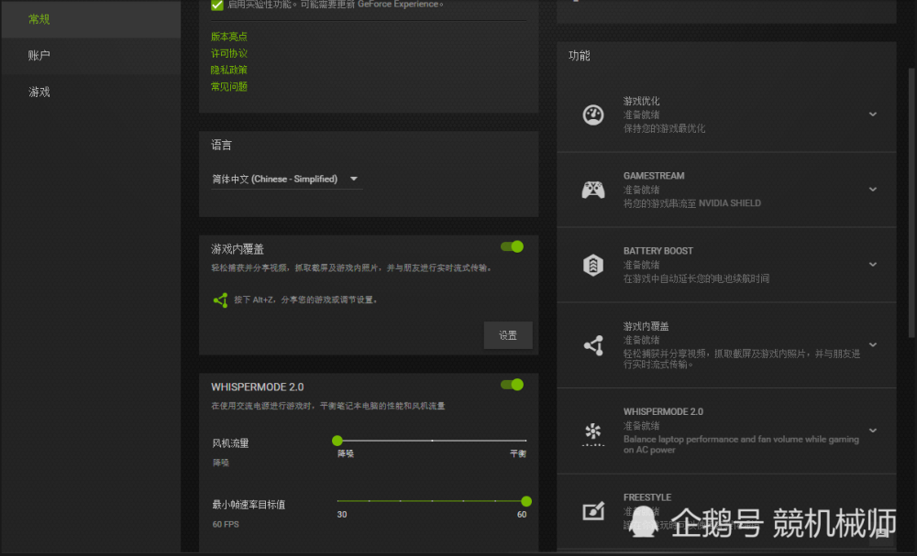Screen dimensions: 917x556
Task: Open the 账户 settings tab
Action: [91, 56]
